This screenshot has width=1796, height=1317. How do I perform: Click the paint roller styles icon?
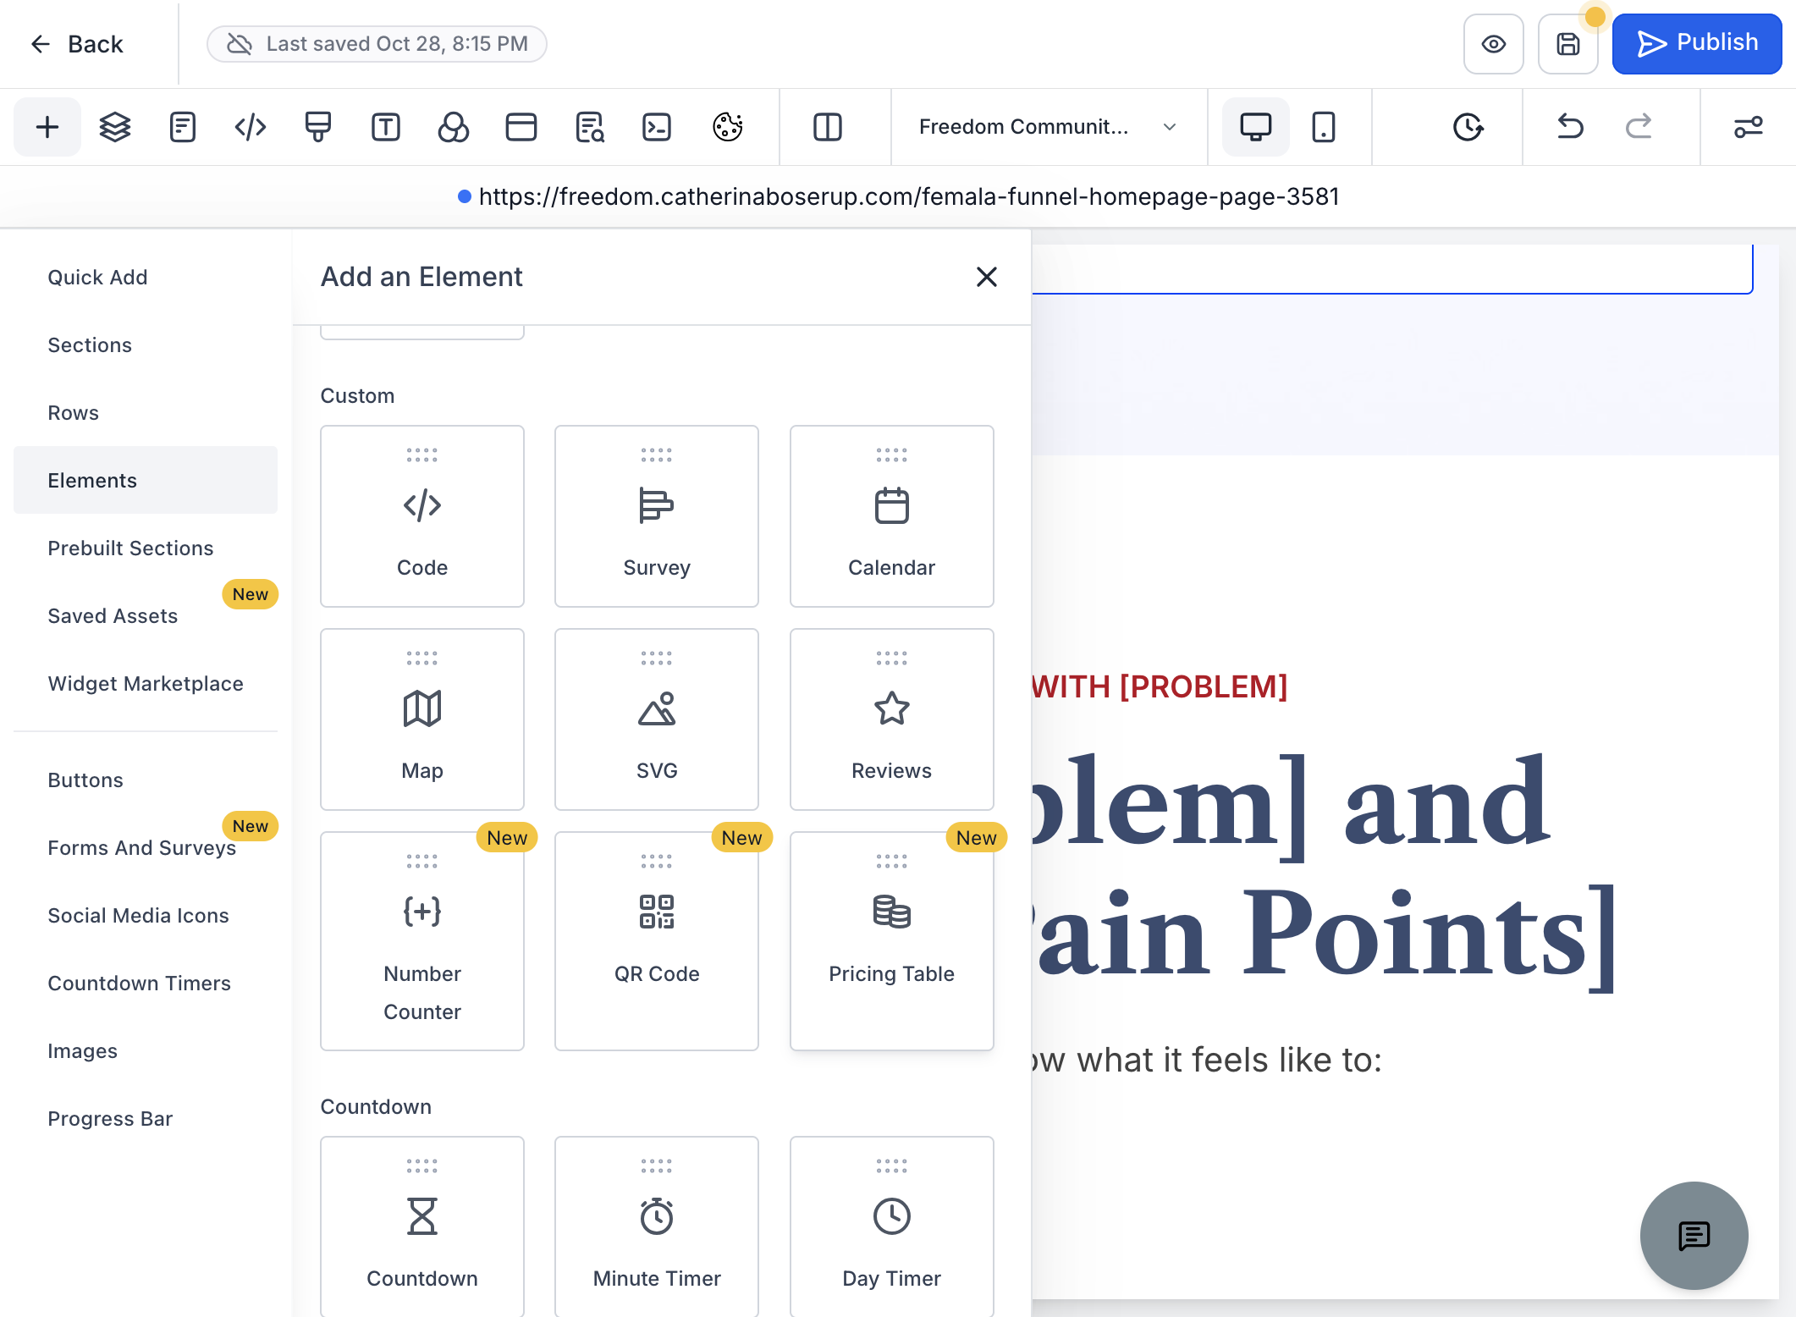(x=318, y=127)
